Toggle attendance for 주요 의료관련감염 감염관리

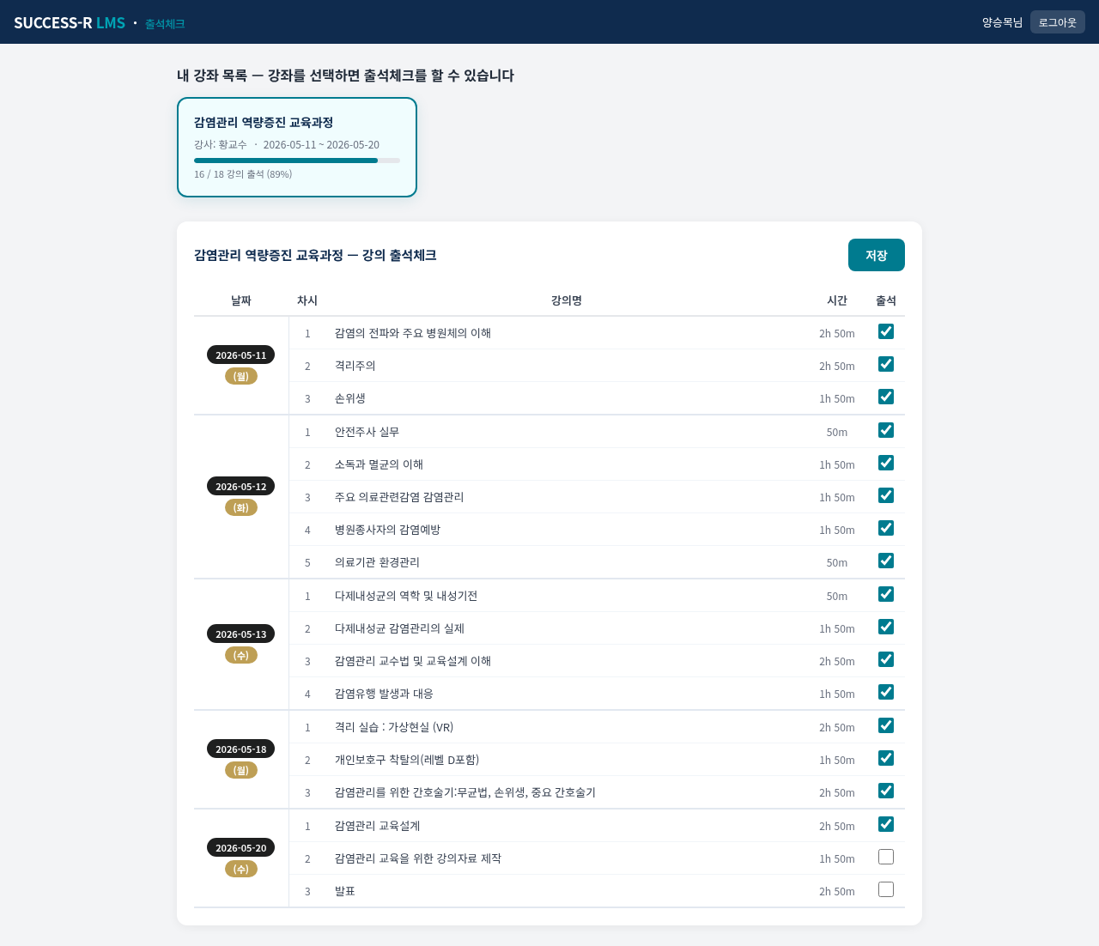[x=886, y=495]
